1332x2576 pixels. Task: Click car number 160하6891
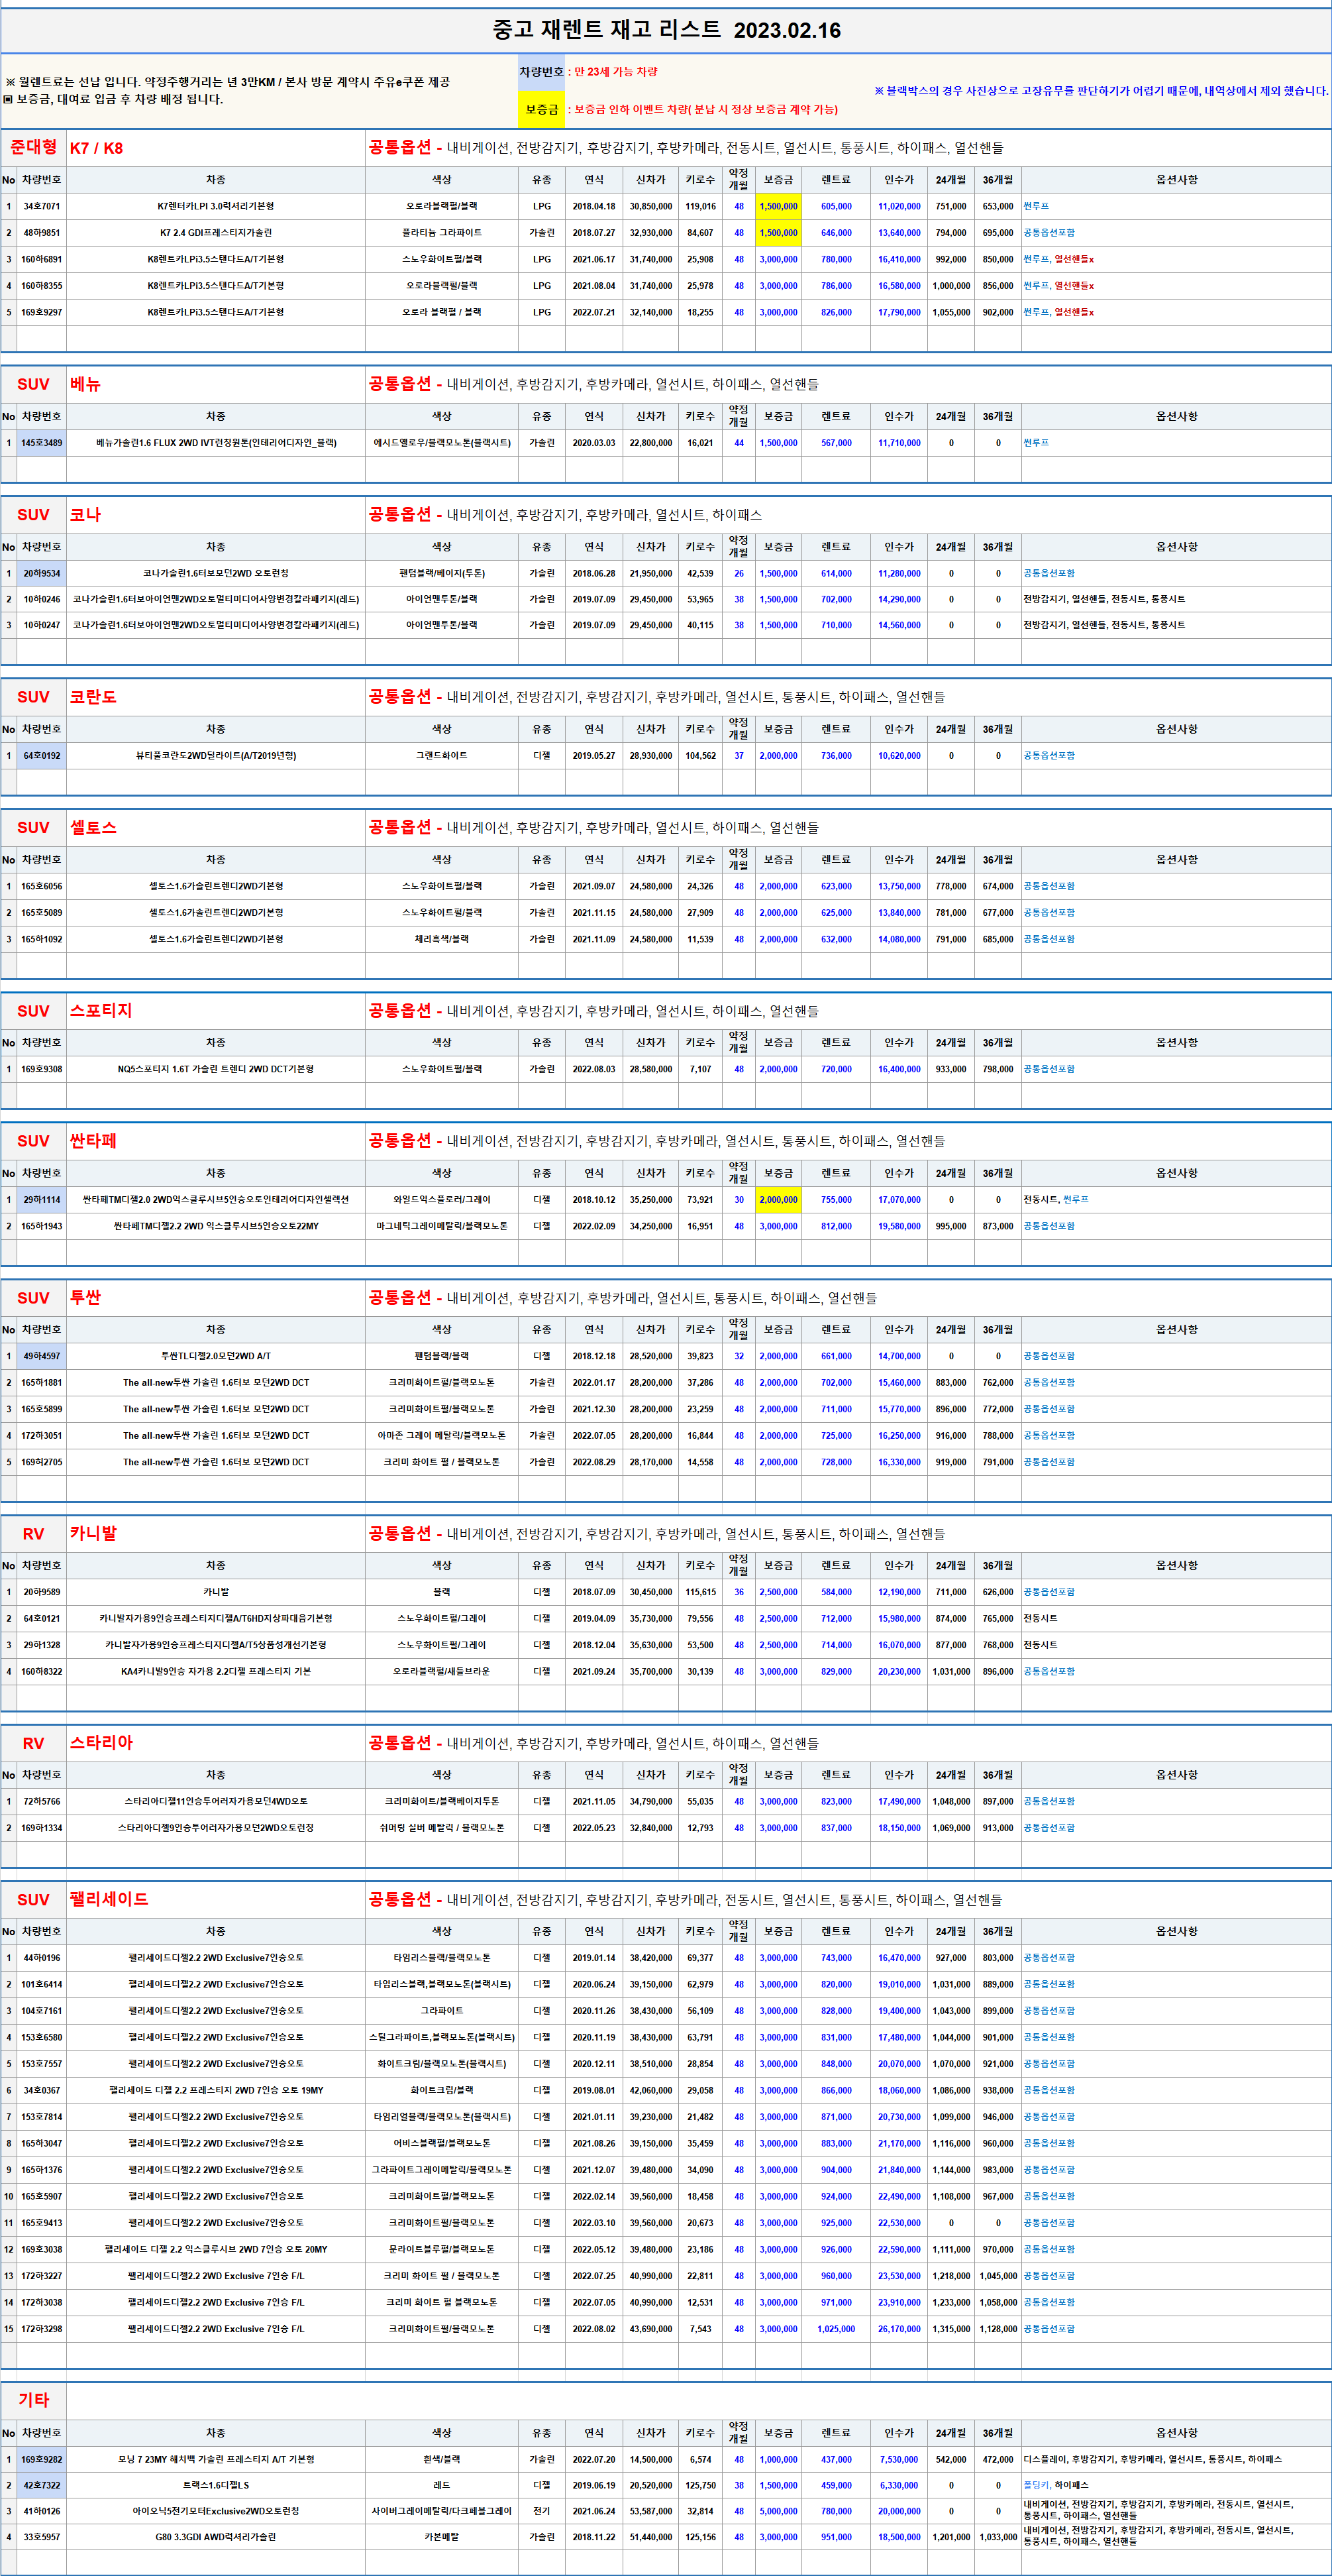tap(41, 259)
